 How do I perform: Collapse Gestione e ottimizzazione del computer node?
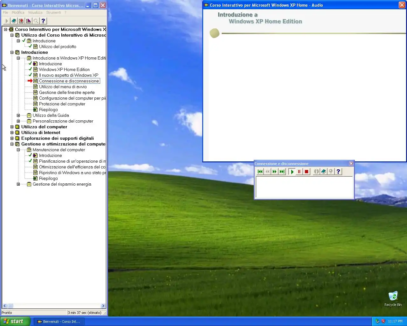click(12, 144)
